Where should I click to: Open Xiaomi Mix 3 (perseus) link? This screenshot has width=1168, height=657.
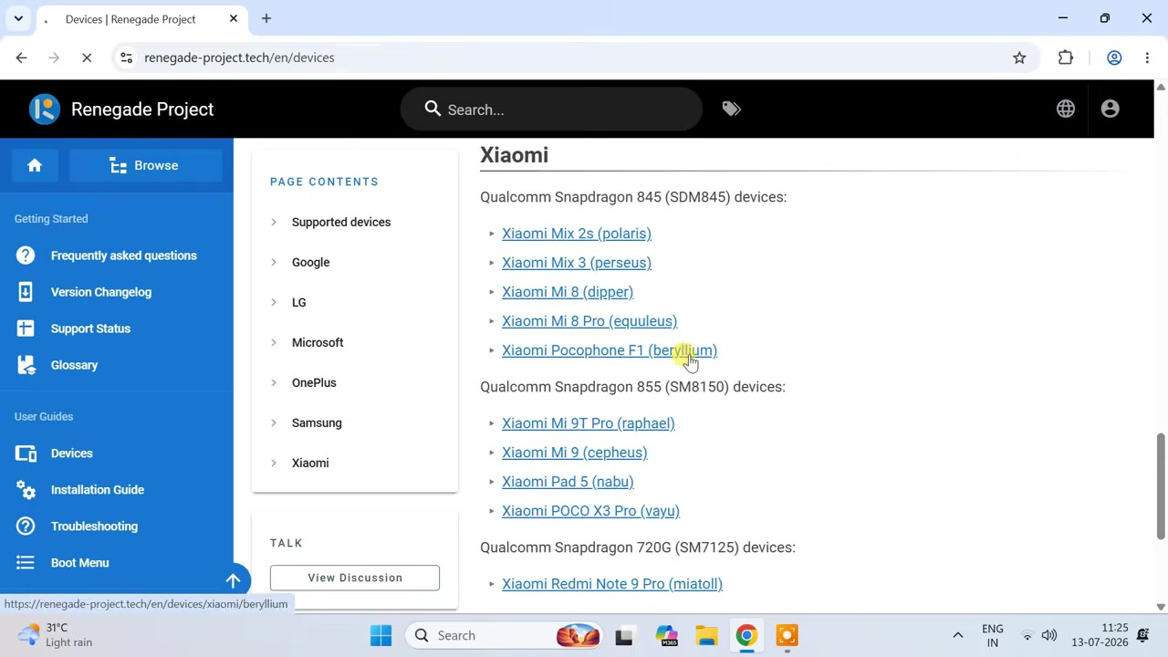point(577,263)
